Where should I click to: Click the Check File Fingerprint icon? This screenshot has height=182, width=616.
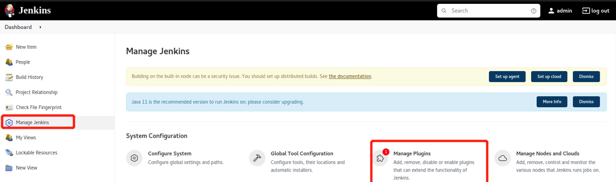[9, 107]
